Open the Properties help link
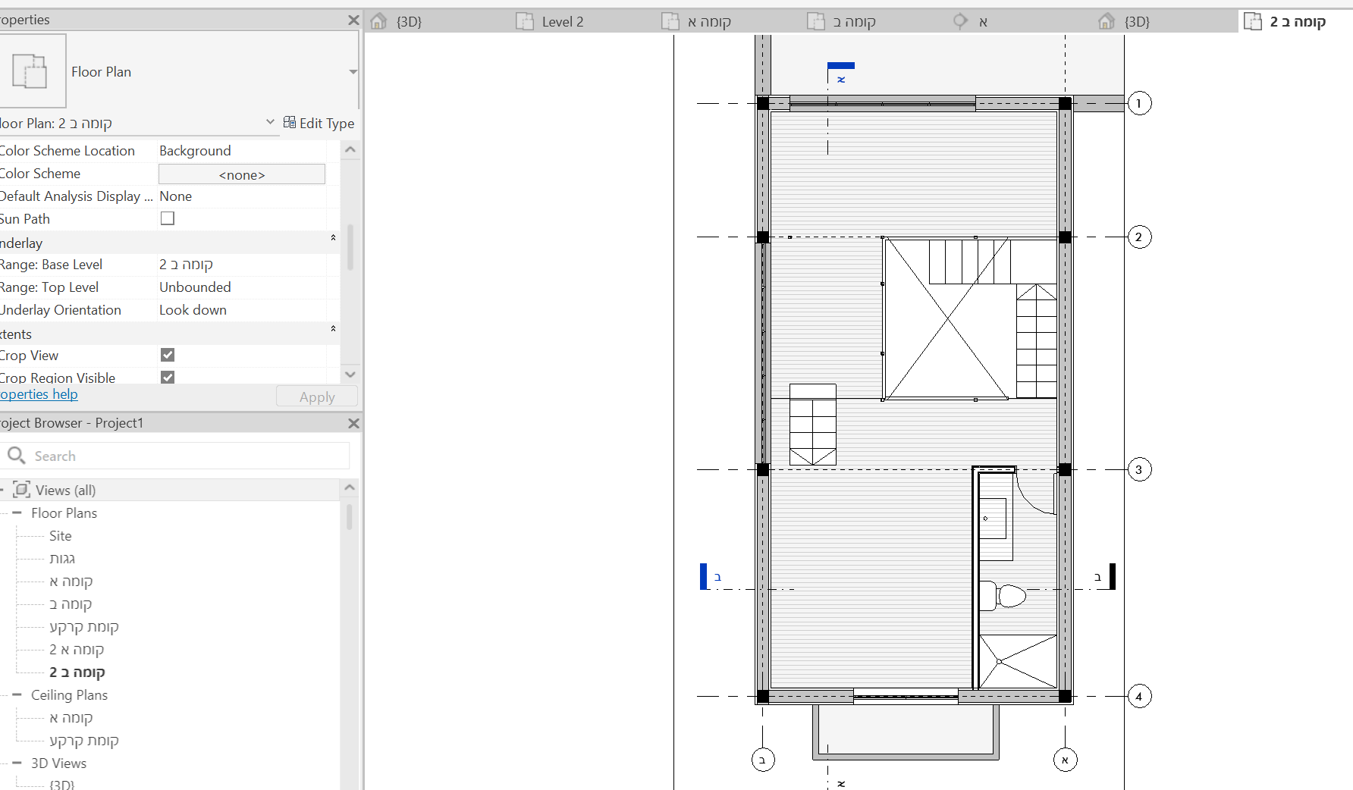 39,393
